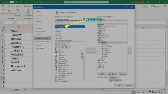Select the Increase Font Size icon
The height and width of the screenshot is (94, 168).
pyautogui.click(x=56, y=65)
